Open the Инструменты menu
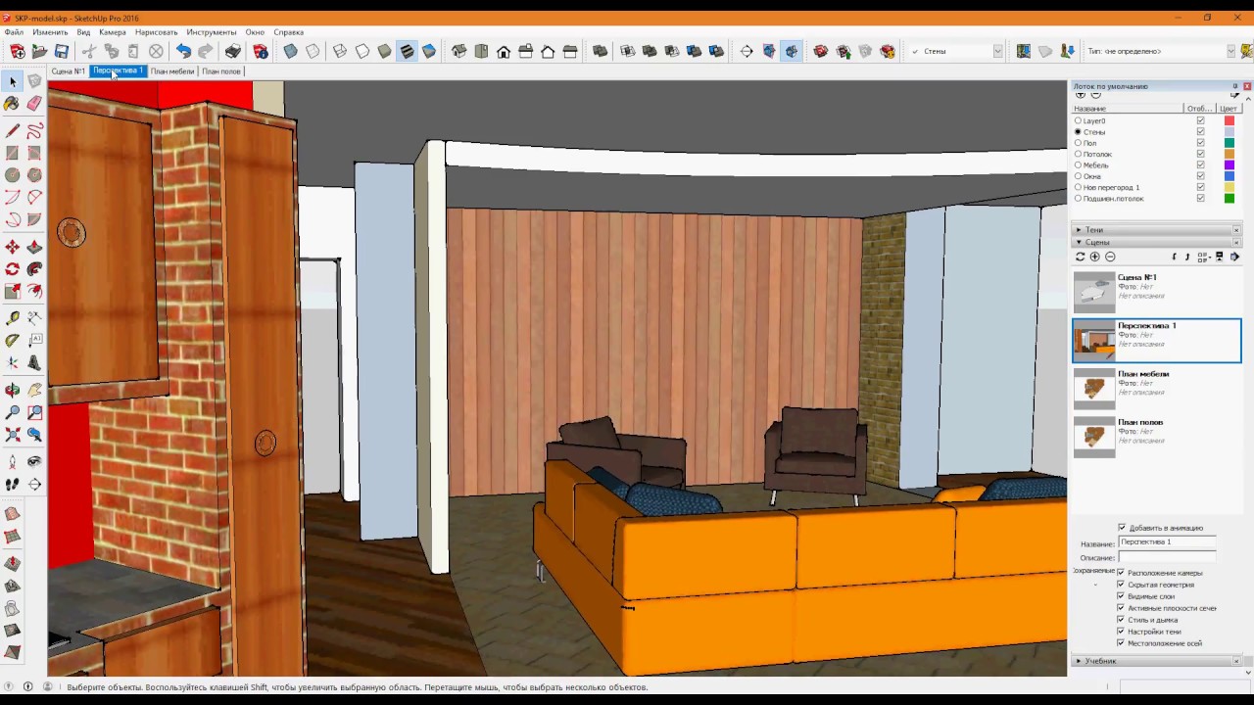1254x705 pixels. [212, 32]
